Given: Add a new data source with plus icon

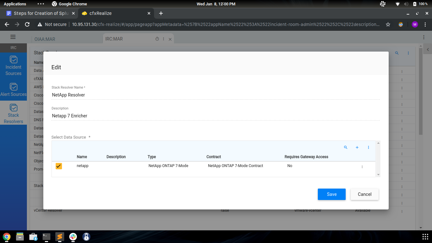Looking at the screenshot, I should coord(357,147).
